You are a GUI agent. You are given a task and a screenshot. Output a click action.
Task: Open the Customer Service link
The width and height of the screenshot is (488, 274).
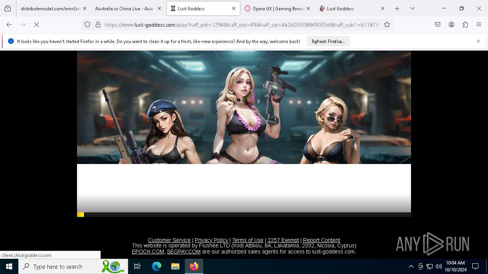point(169,240)
